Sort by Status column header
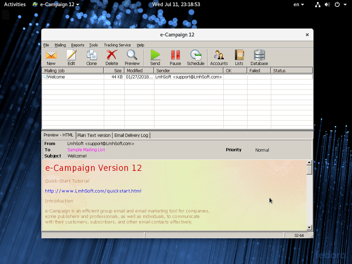 [291, 70]
